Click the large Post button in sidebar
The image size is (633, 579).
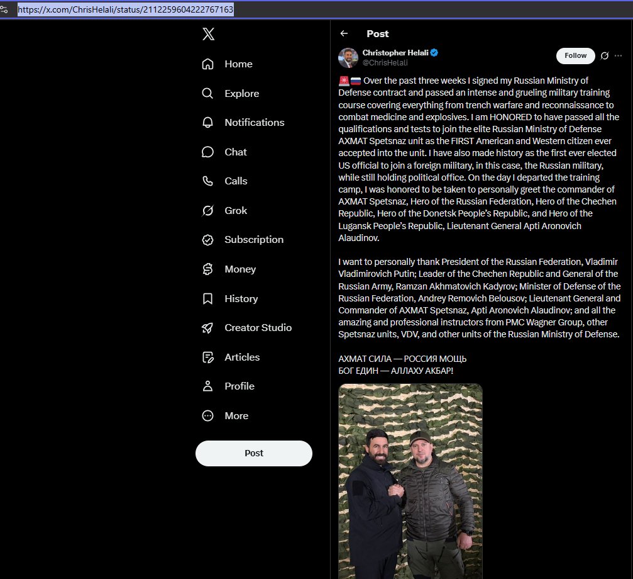tap(253, 453)
